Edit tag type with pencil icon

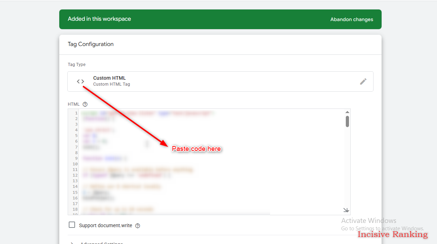coord(363,81)
